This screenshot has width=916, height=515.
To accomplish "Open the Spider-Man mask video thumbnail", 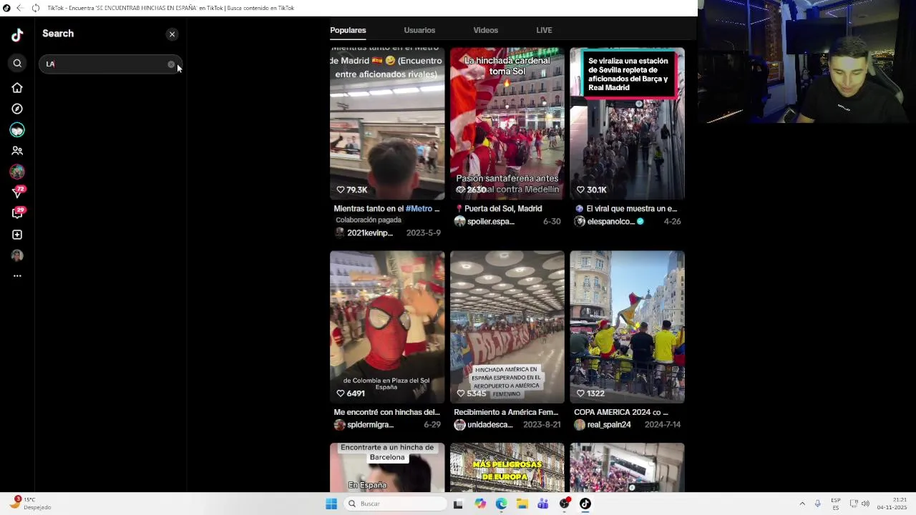I will tap(387, 327).
